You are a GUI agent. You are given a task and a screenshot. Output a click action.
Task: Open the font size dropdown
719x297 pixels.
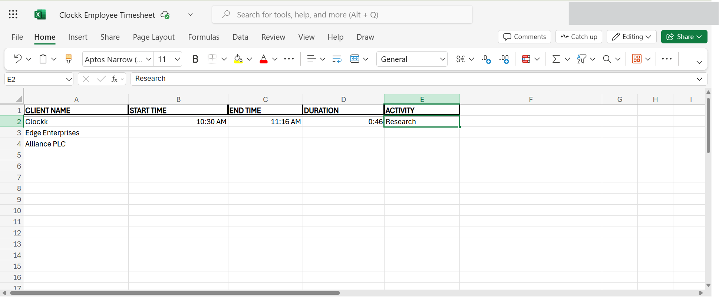point(177,59)
